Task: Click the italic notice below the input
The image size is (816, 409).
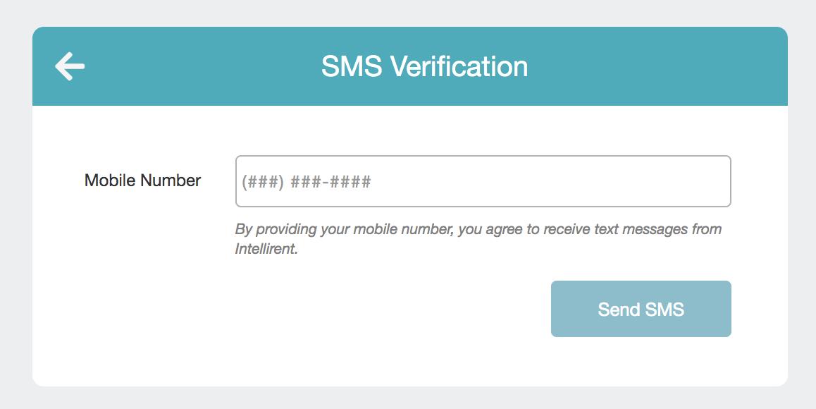Action: click(478, 238)
